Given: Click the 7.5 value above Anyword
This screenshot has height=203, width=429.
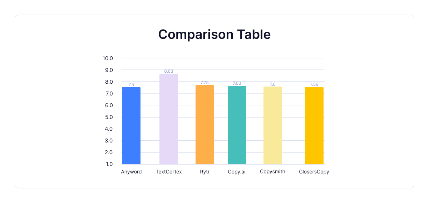Looking at the screenshot, I should click(131, 85).
